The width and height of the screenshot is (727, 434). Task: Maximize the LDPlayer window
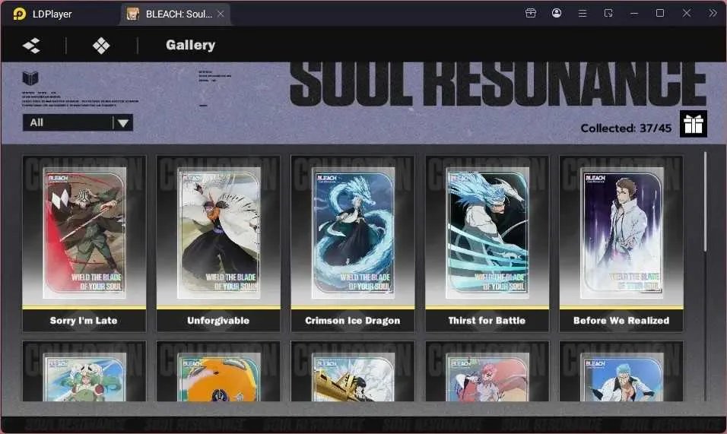[660, 13]
